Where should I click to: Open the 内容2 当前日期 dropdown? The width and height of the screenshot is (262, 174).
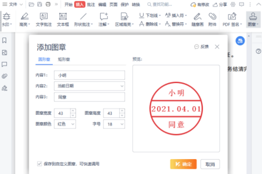90,86
